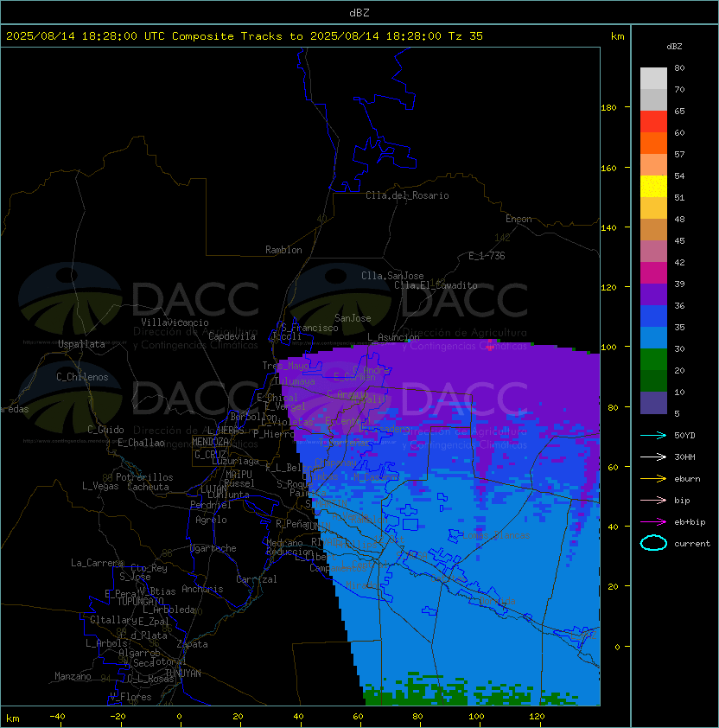
Task: Click the cyan 50YD track arrow in legend
Action: tap(653, 435)
